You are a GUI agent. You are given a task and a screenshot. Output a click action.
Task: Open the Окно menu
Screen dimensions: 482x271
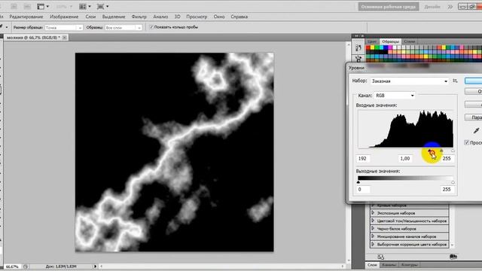tap(219, 17)
